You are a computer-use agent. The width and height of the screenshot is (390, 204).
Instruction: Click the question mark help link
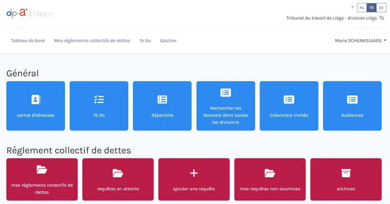[x=352, y=8]
